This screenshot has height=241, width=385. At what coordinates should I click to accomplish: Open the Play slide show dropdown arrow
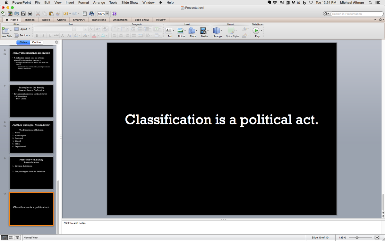click(x=261, y=31)
